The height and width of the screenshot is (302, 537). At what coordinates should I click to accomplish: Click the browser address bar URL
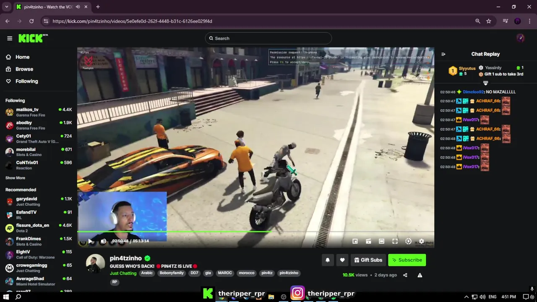pyautogui.click(x=132, y=21)
